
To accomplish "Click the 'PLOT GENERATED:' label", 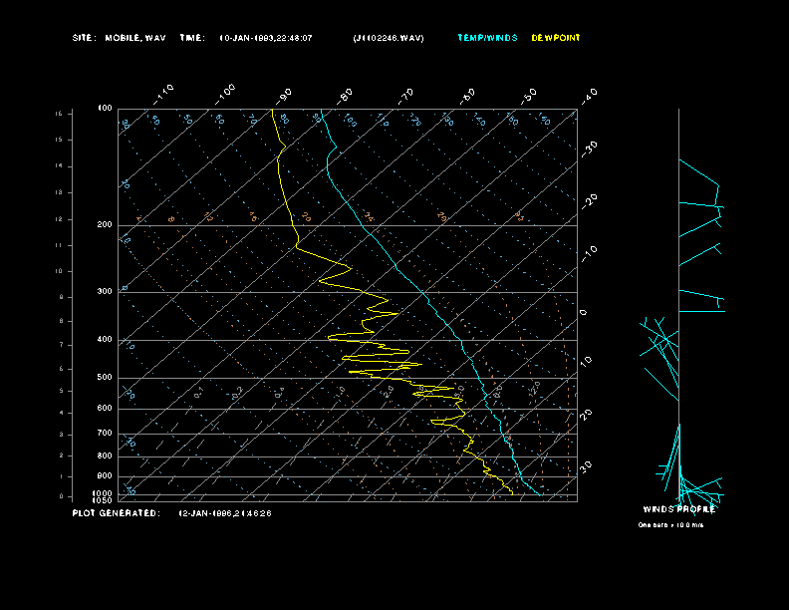I will pyautogui.click(x=117, y=513).
